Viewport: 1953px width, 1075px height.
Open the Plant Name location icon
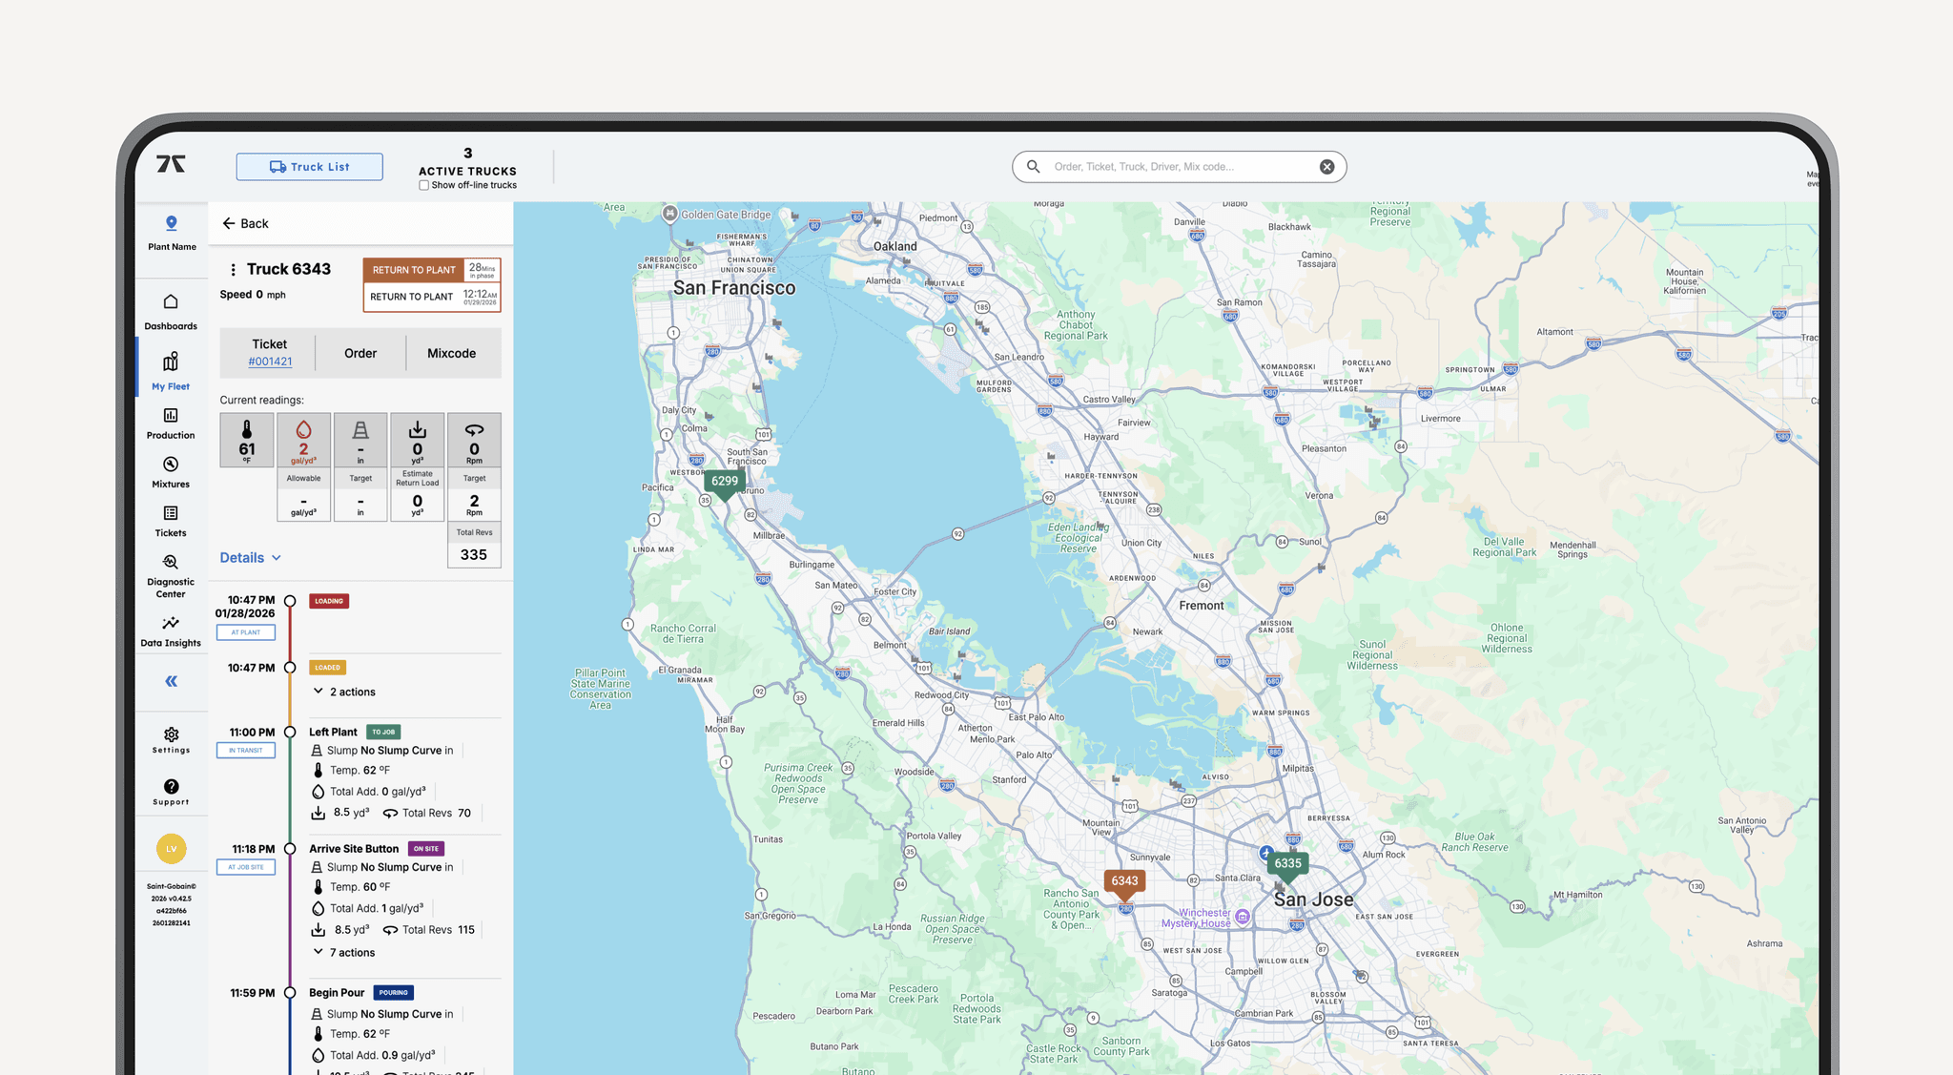click(x=171, y=223)
